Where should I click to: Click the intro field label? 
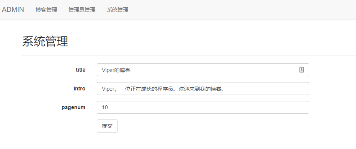tap(80, 88)
